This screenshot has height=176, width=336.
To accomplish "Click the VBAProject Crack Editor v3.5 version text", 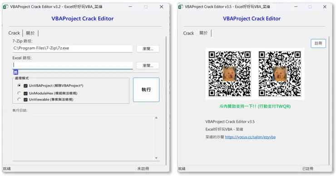I will click(230, 121).
